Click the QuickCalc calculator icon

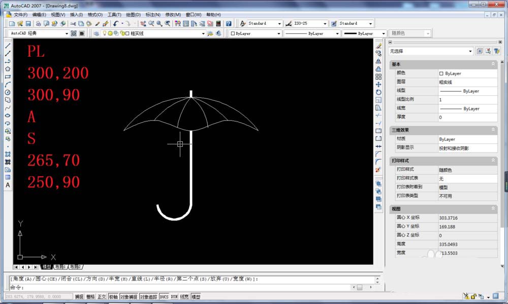(218, 24)
